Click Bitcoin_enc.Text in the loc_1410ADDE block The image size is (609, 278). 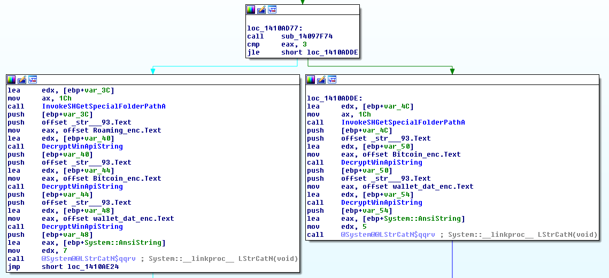coord(427,155)
